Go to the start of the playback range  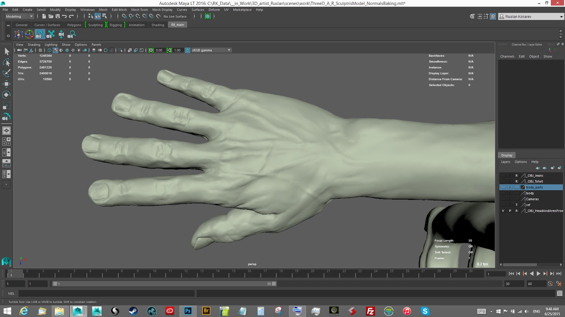(511, 274)
